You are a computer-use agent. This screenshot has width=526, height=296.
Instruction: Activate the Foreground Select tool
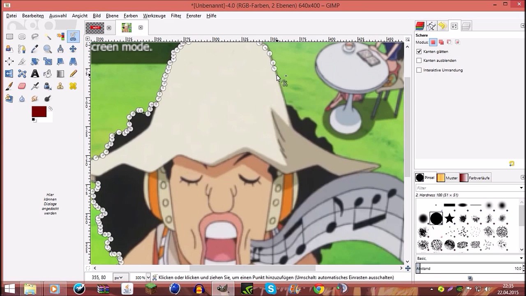click(9, 49)
